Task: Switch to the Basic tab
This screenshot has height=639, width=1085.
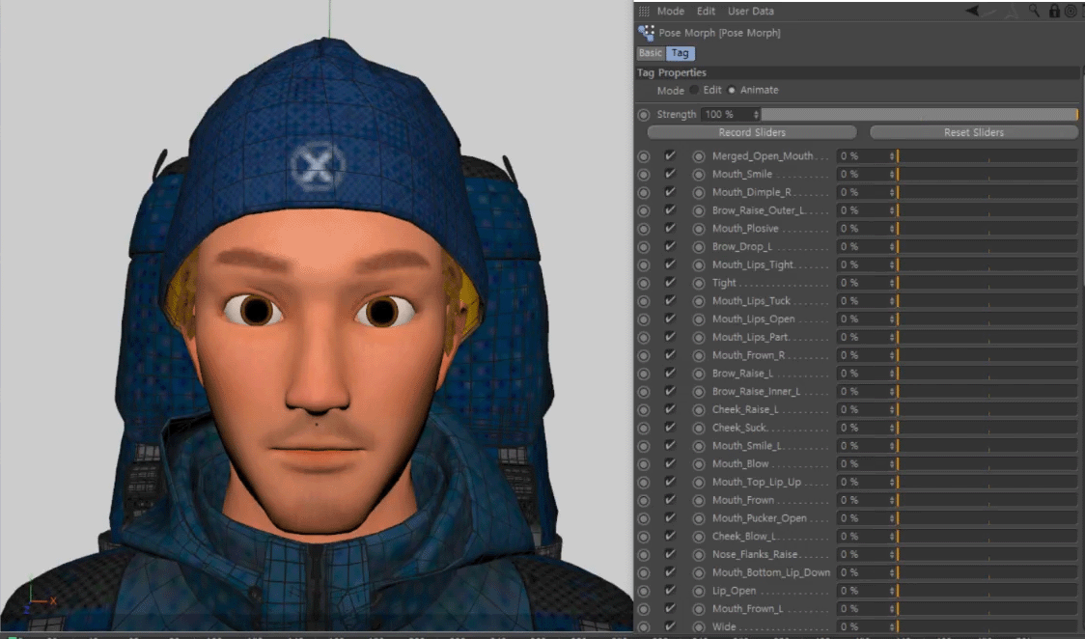Action: [651, 53]
